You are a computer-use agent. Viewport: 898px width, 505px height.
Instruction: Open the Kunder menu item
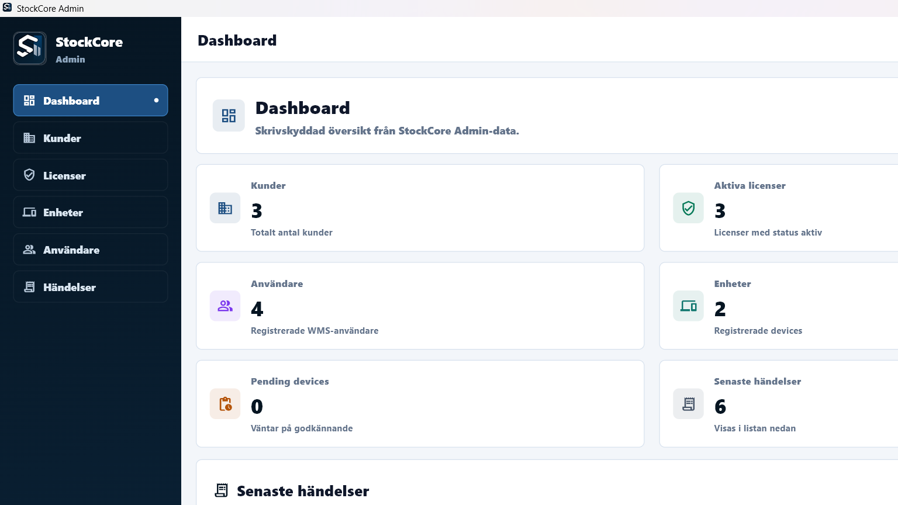91,138
